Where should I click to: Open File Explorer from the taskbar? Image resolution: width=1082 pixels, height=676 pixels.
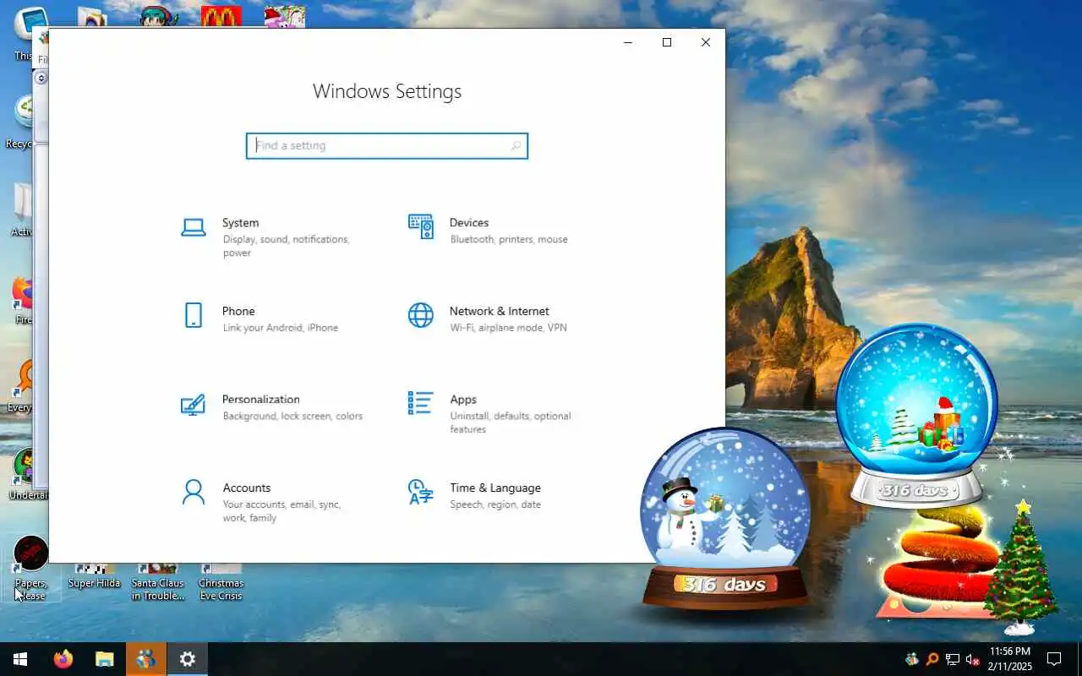click(105, 659)
